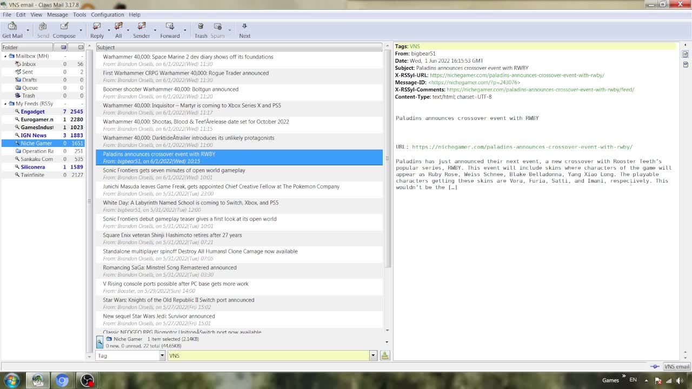The height and width of the screenshot is (389, 692).
Task: Open the X-RSSyl-URL nichegamer link in headers
Action: (x=517, y=75)
